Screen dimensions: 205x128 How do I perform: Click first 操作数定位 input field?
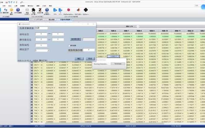click(41, 39)
